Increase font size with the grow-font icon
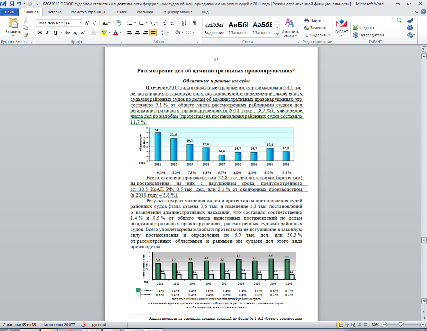Image resolution: width=427 pixels, height=331 pixels. coord(87,23)
